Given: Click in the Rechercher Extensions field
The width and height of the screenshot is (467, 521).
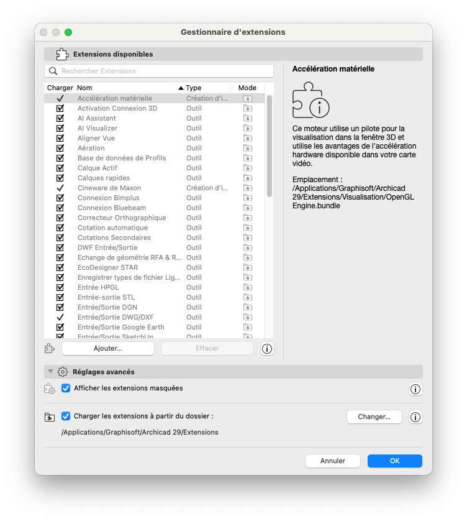Looking at the screenshot, I should coord(159,71).
